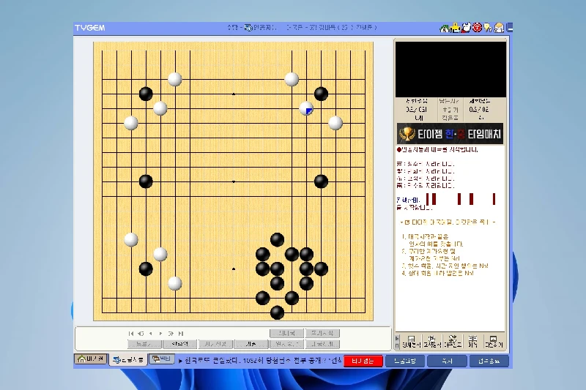Click the house icon in title bar
Viewport: 586px width, 390px height.
tap(444, 28)
